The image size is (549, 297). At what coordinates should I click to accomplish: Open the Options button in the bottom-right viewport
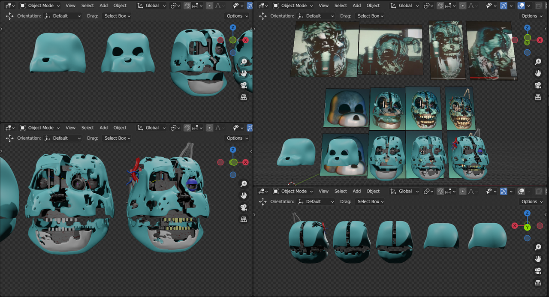pyautogui.click(x=531, y=201)
